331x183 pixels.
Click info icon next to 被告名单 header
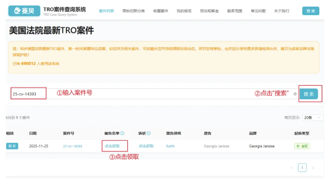[x=122, y=133]
